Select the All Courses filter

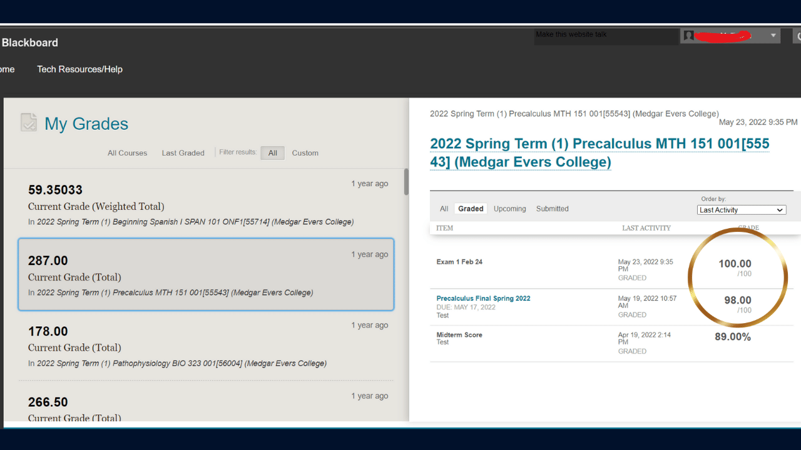[x=127, y=153]
